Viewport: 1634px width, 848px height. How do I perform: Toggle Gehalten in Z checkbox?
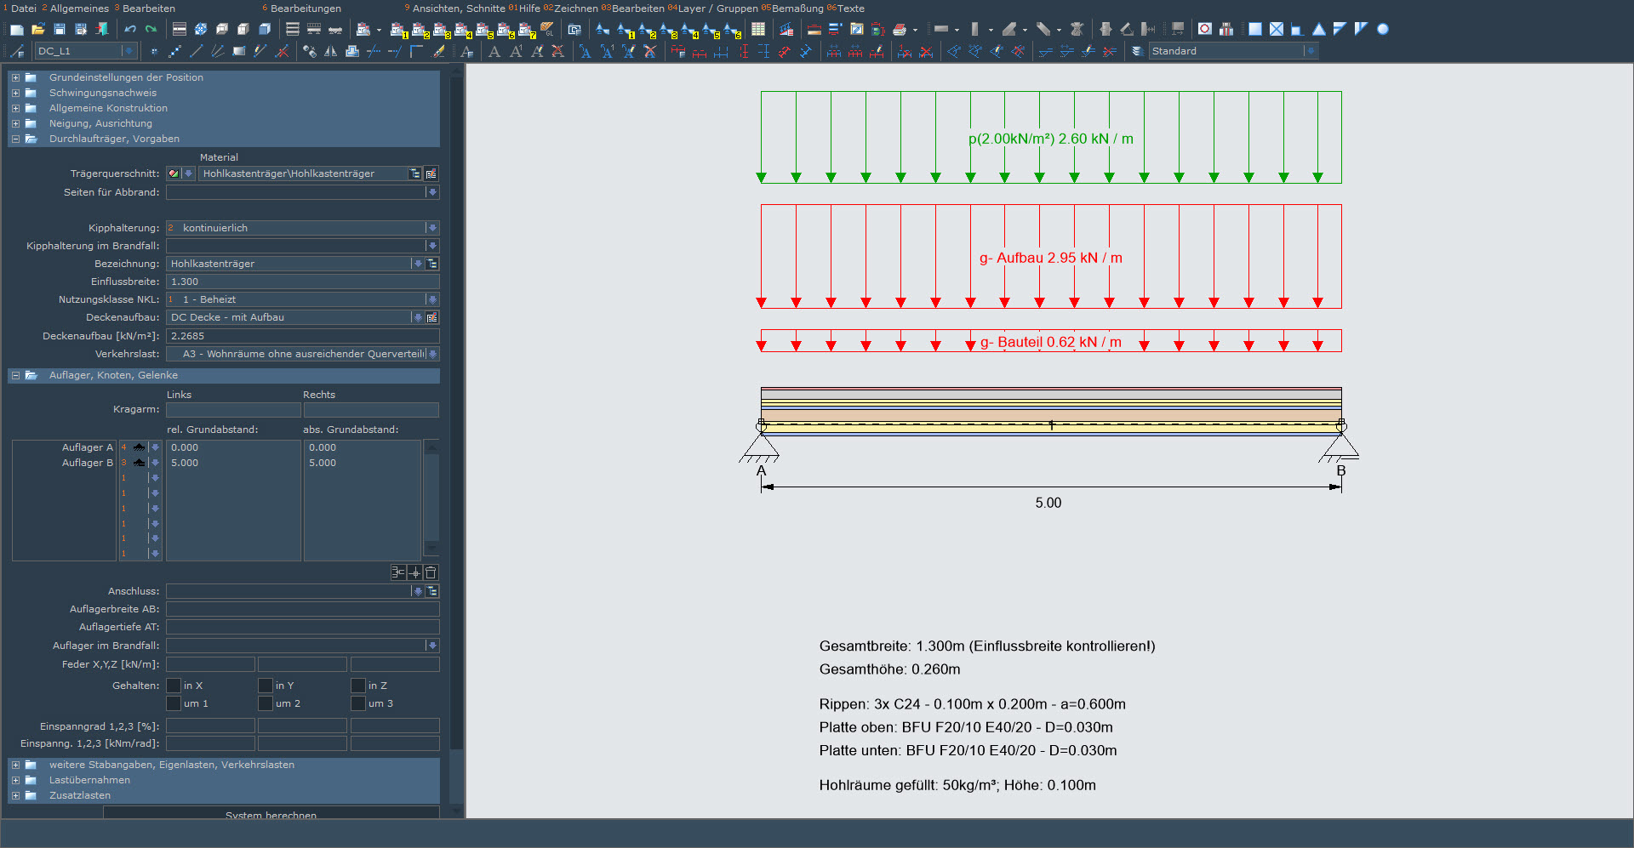click(358, 686)
